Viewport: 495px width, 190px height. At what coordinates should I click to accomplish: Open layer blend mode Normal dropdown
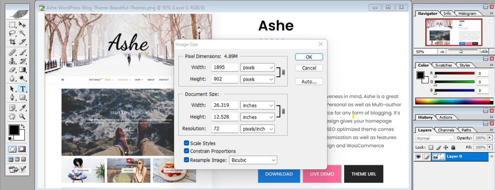click(435, 138)
